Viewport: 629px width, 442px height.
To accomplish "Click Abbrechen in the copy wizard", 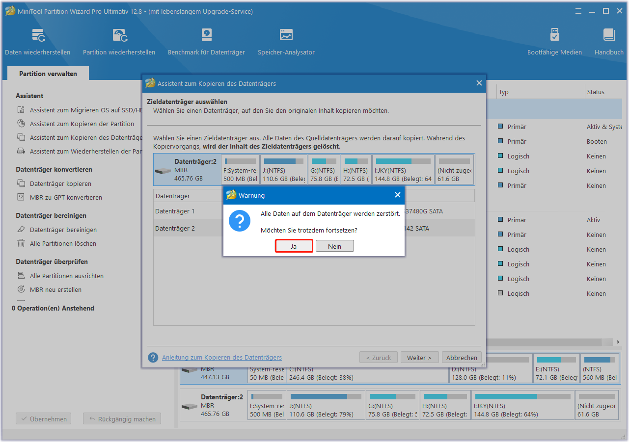I will click(x=462, y=358).
